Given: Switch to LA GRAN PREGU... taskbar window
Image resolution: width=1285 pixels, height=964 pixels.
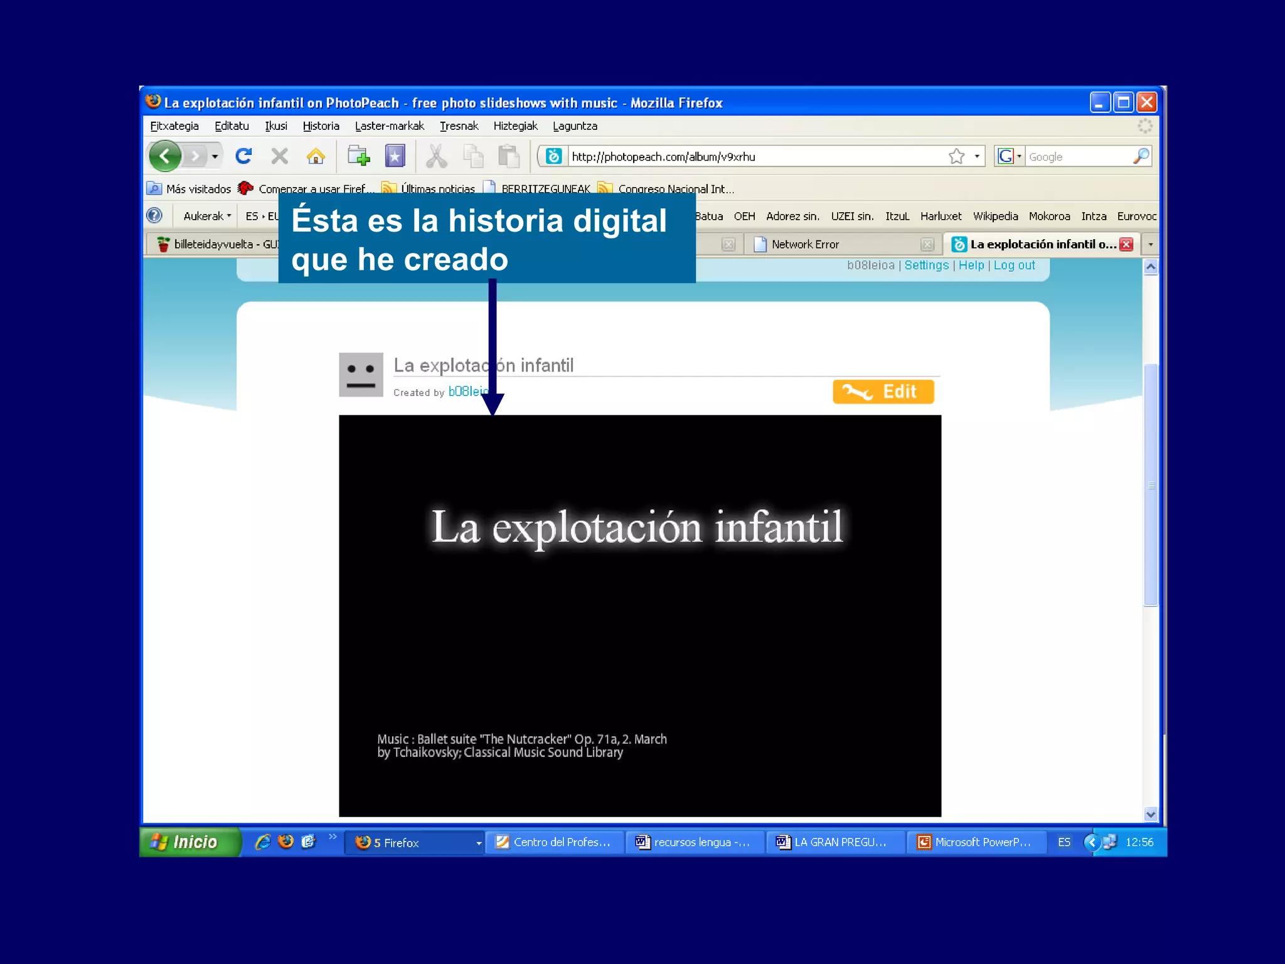Looking at the screenshot, I should [836, 842].
